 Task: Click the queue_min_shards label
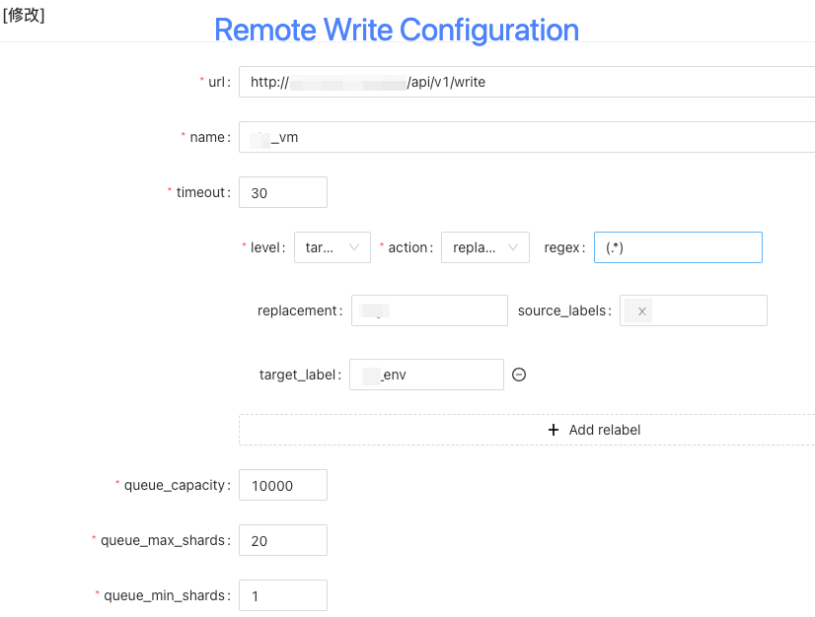(x=167, y=595)
